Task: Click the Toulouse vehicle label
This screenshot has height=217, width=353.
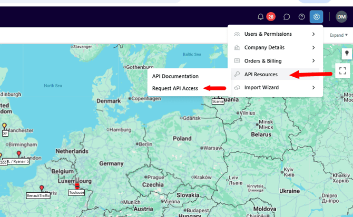Action: coord(76,192)
